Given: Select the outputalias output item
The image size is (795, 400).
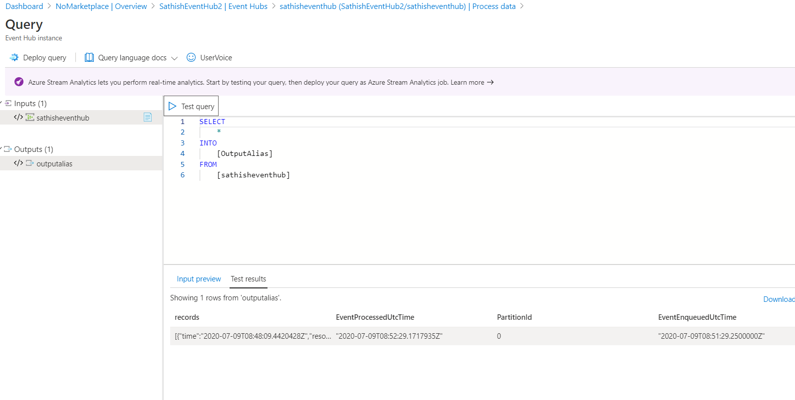Looking at the screenshot, I should pyautogui.click(x=81, y=163).
